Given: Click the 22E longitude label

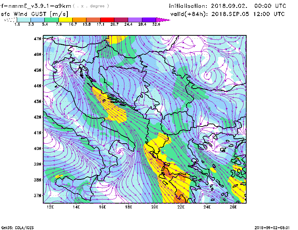Looking at the screenshot, I should coord(181,207).
